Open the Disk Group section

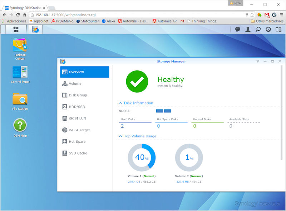click(85, 95)
